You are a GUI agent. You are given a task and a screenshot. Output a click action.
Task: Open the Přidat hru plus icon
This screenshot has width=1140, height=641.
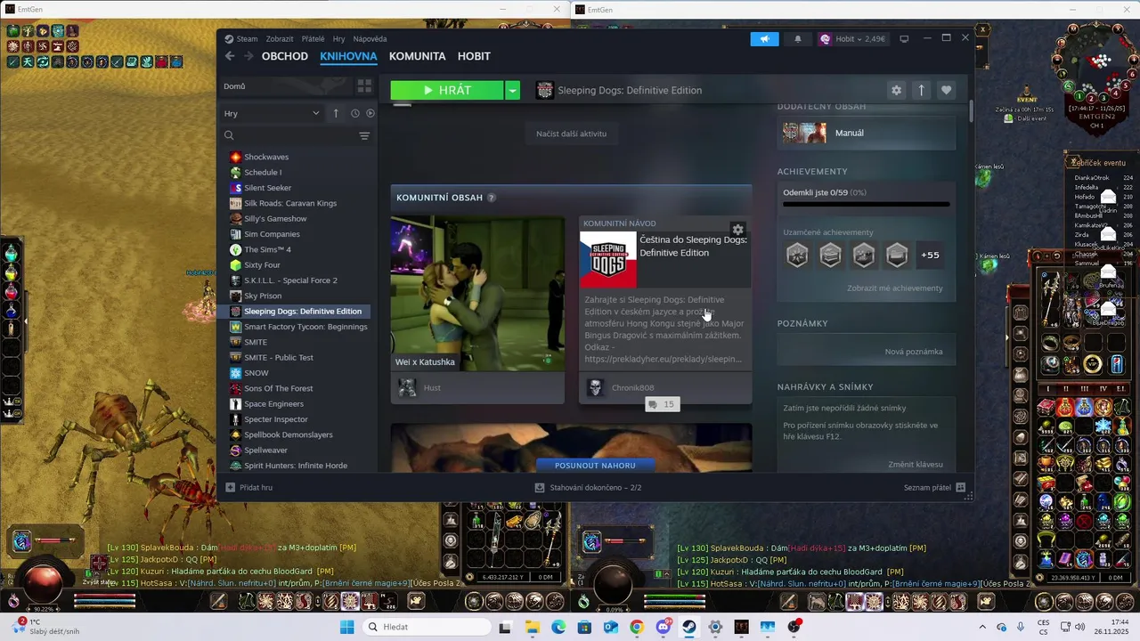231,487
